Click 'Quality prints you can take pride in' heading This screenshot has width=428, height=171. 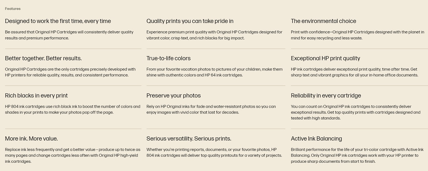[190, 21]
